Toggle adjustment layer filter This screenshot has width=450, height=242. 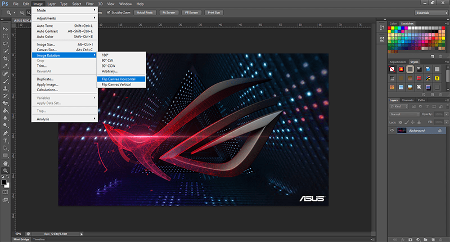click(x=420, y=106)
